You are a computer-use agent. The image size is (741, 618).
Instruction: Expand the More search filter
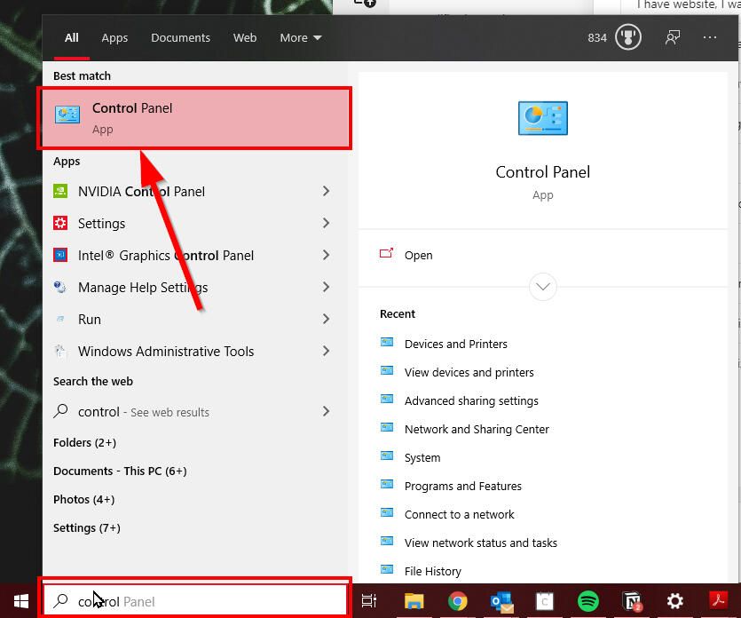[x=300, y=37]
